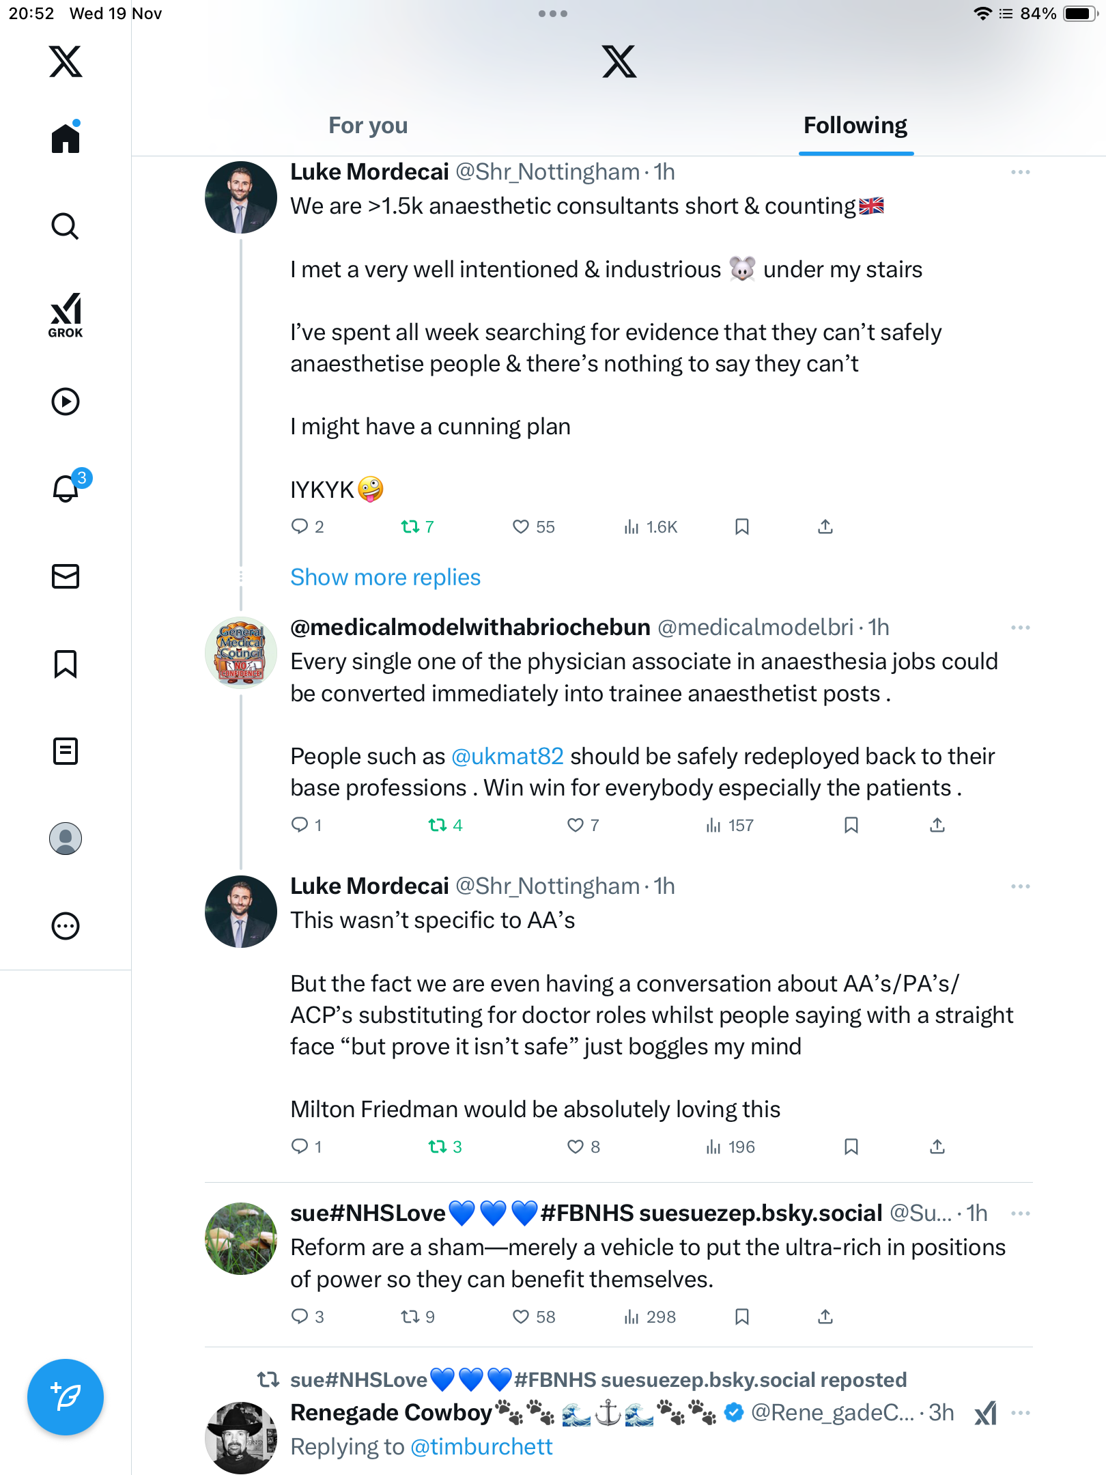The width and height of the screenshot is (1106, 1475).
Task: Open more options on Luke Mordecai's top post
Action: pyautogui.click(x=1021, y=172)
